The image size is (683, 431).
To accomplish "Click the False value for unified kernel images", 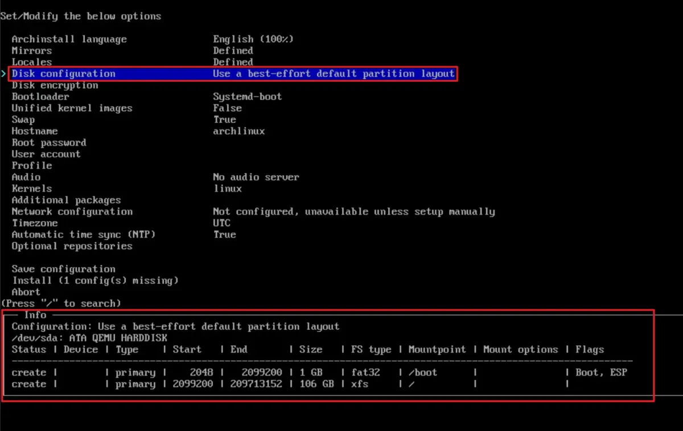I will pos(227,108).
